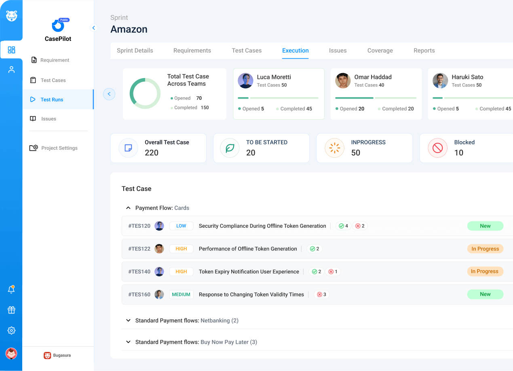The width and height of the screenshot is (513, 371).
Task: Click the Bugasura bear logo at top-left
Action: pyautogui.click(x=11, y=16)
